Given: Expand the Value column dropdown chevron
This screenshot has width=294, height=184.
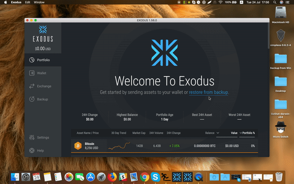Looking at the screenshot, I should (241, 133).
